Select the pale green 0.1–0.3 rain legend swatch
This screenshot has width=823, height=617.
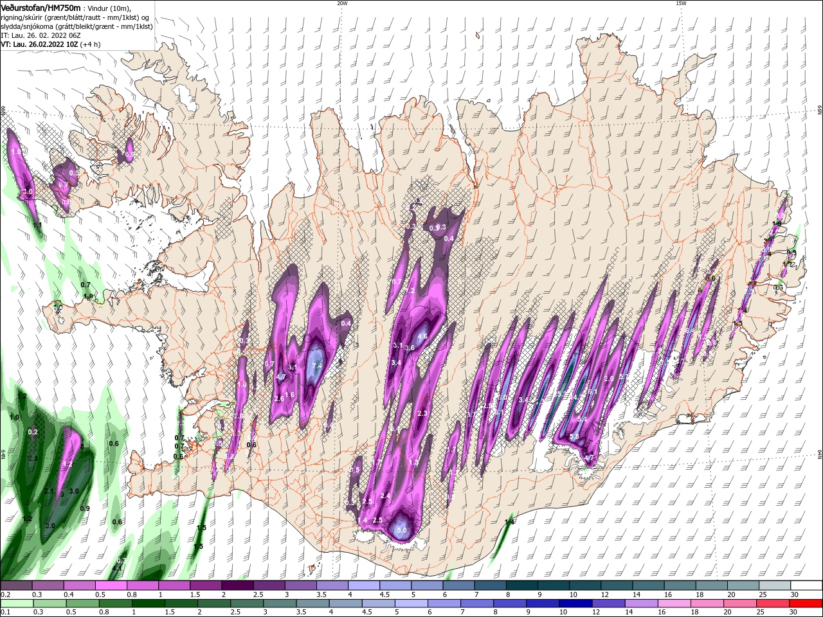point(17,604)
